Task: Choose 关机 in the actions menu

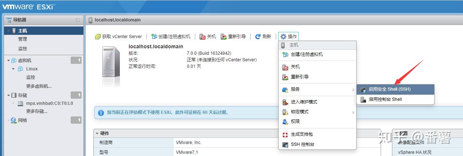Action: (x=317, y=67)
